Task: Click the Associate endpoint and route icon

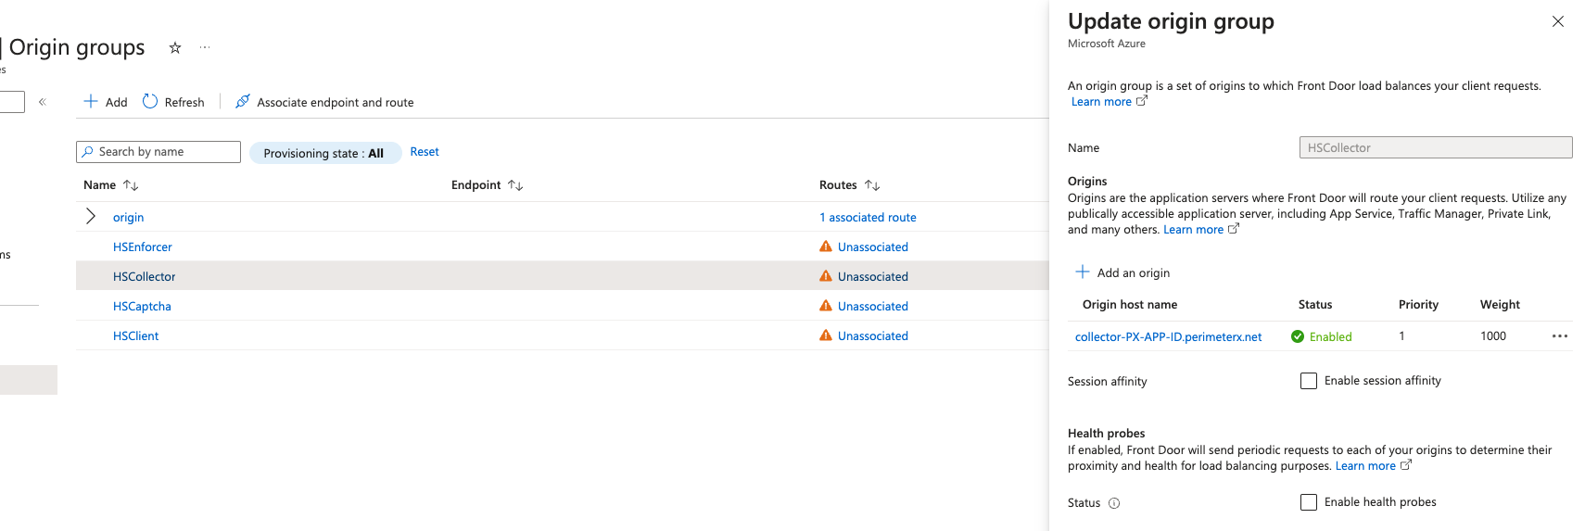Action: click(243, 102)
